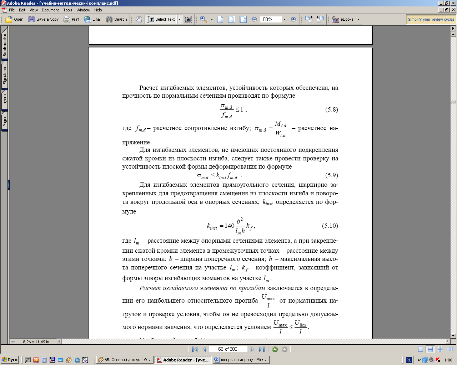
Task: Print the document using the Print button
Action: click(x=71, y=19)
